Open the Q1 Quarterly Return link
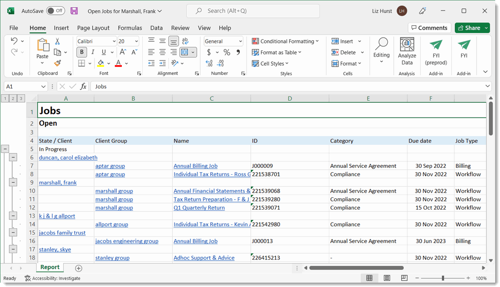 (199, 208)
